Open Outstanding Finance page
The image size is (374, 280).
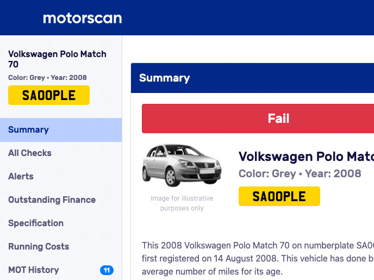click(52, 200)
